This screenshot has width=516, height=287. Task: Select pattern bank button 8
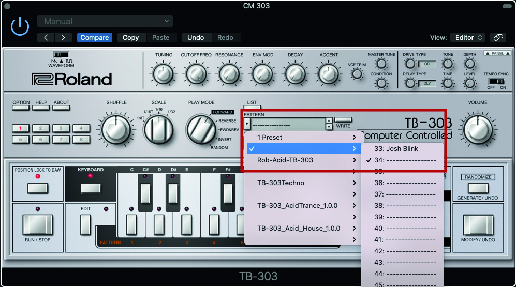click(81, 140)
